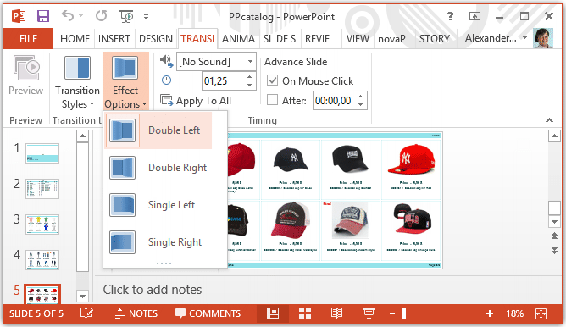Click the user profile photo
The height and width of the screenshot is (327, 566).
[x=543, y=38]
